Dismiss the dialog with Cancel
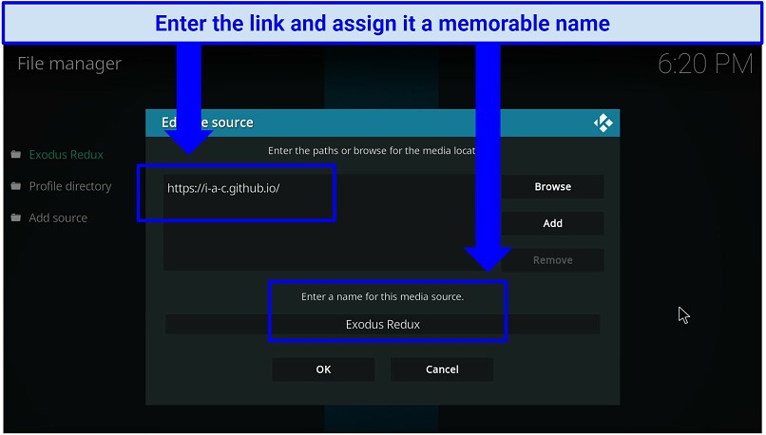The width and height of the screenshot is (766, 435). [442, 369]
